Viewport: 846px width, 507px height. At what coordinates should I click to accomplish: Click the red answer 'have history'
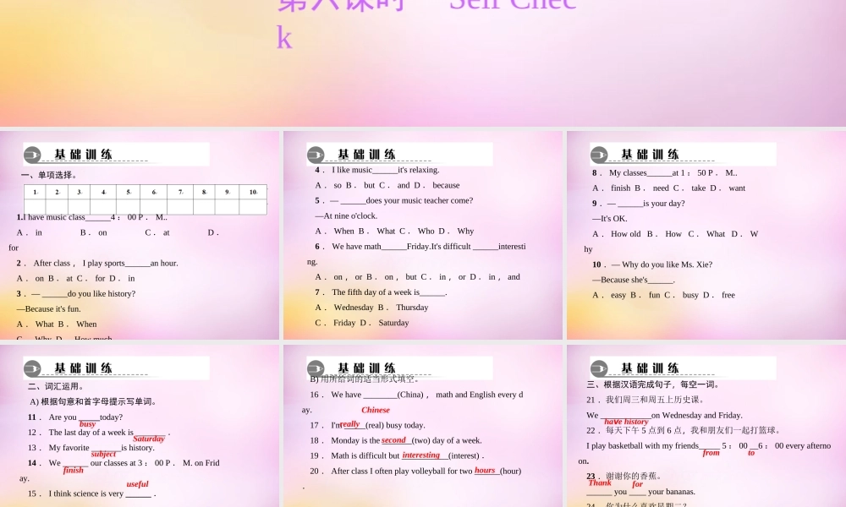pos(626,422)
